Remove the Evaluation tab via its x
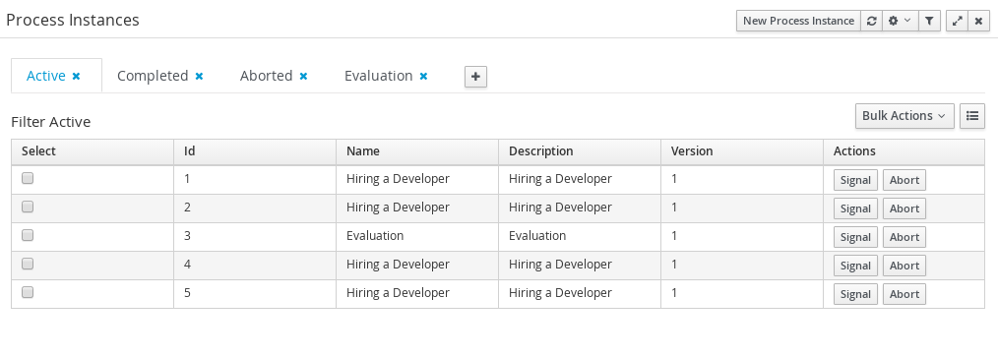This screenshot has width=998, height=357. (423, 76)
